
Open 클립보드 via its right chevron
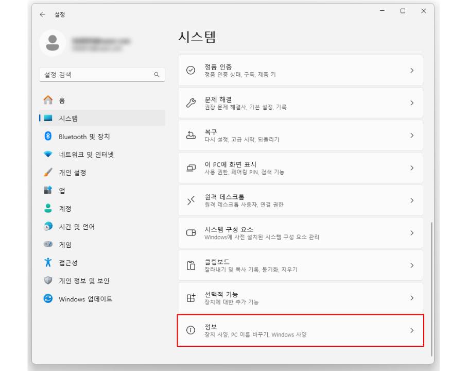(412, 265)
